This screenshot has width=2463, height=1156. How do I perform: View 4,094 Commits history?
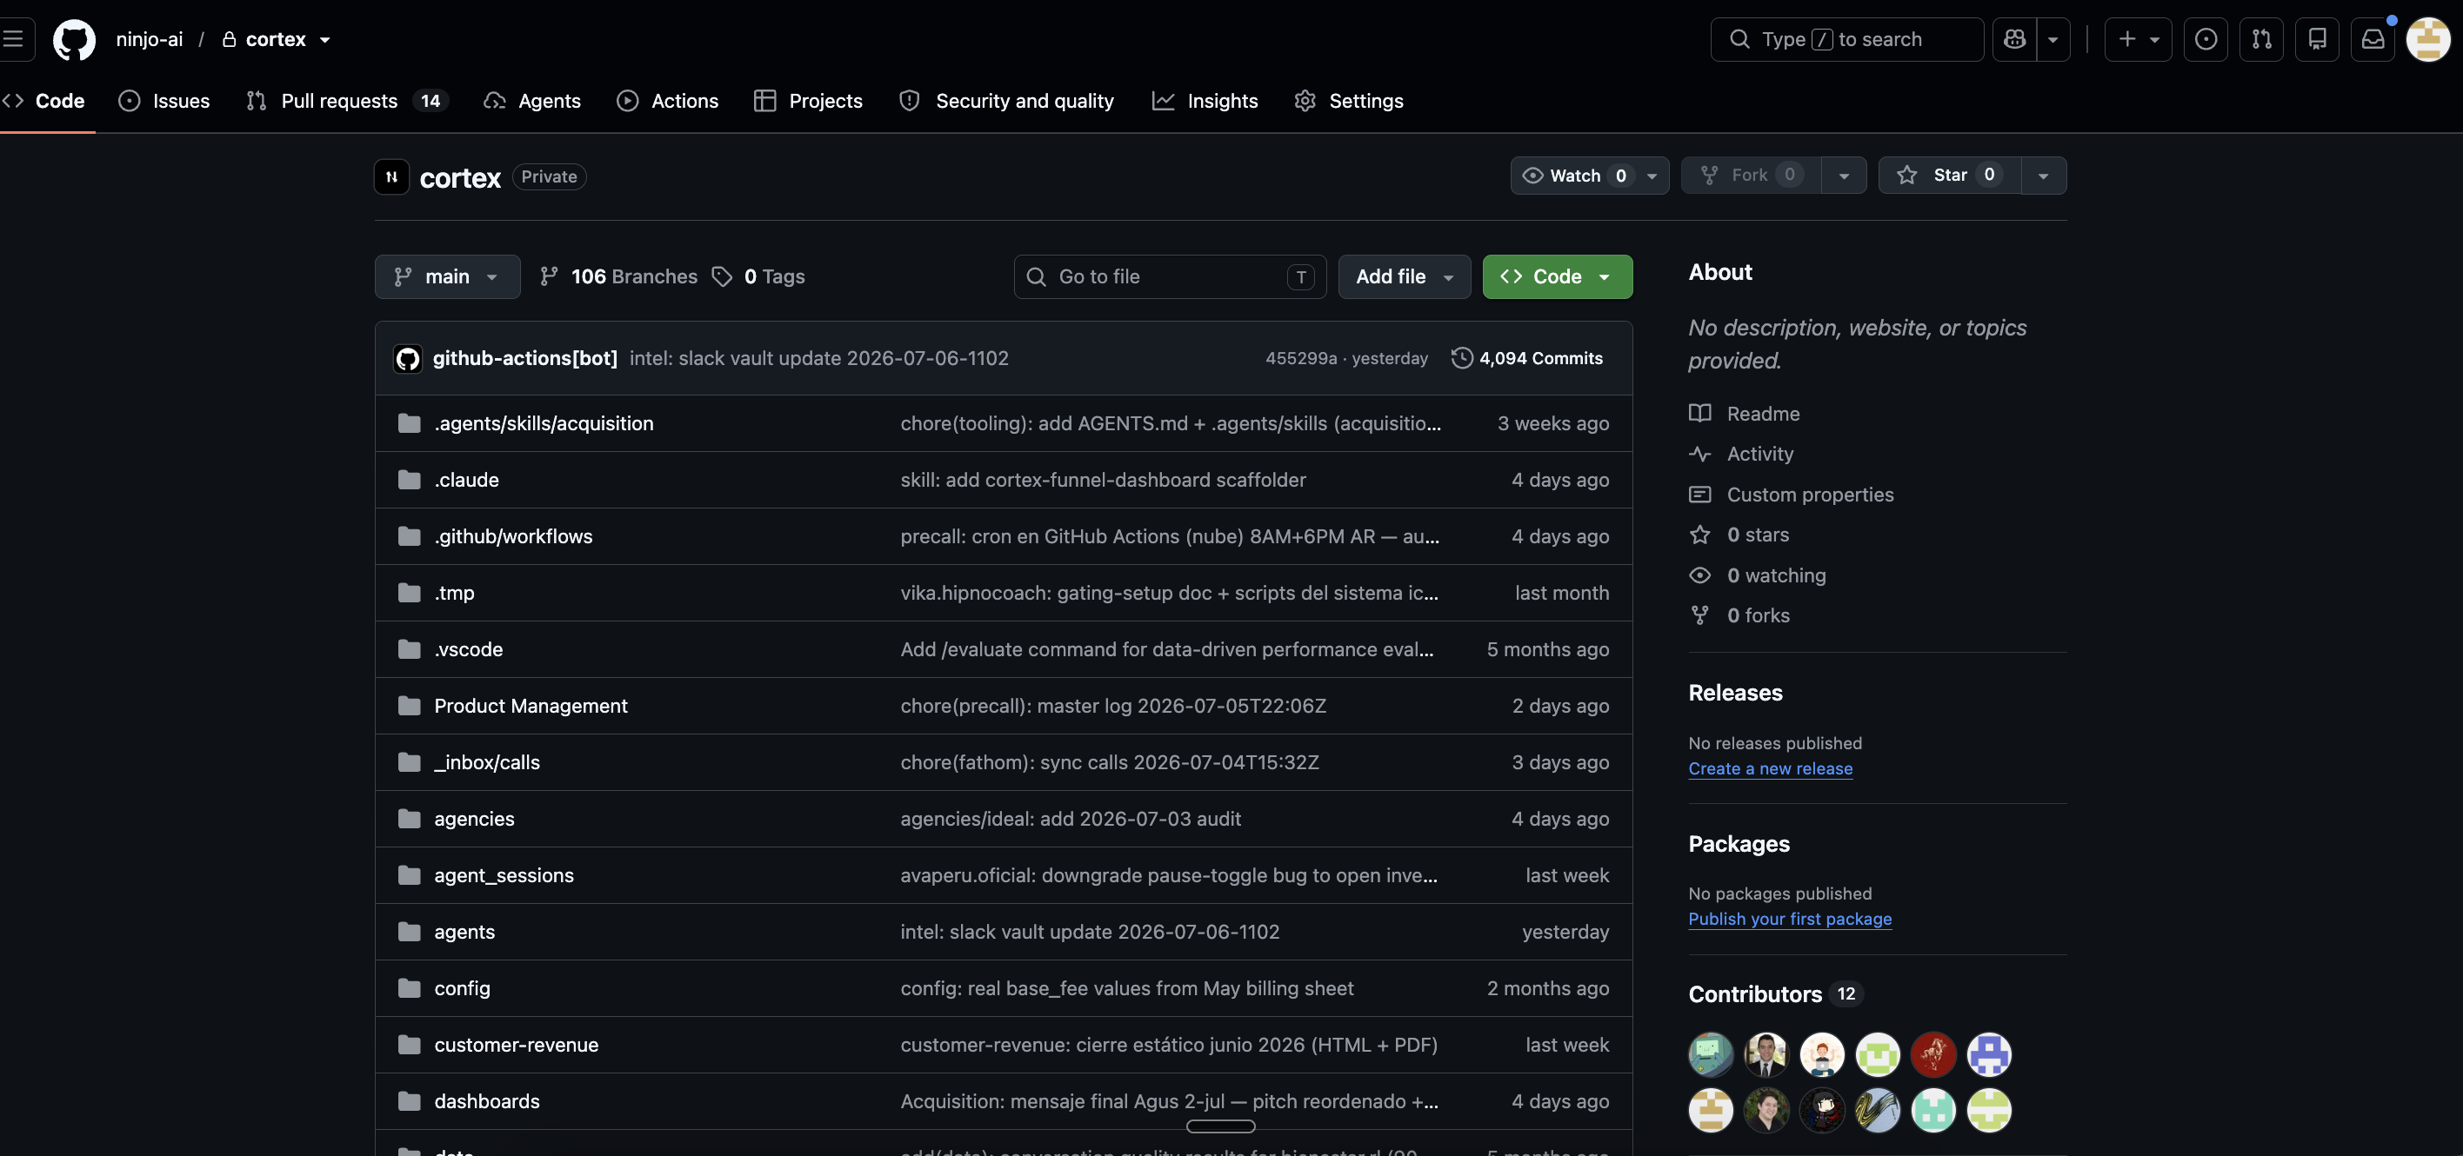coord(1527,358)
